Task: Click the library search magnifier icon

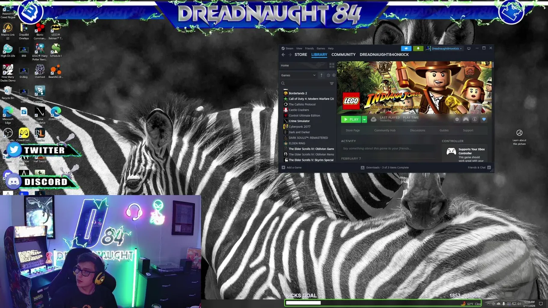Action: pos(283,83)
